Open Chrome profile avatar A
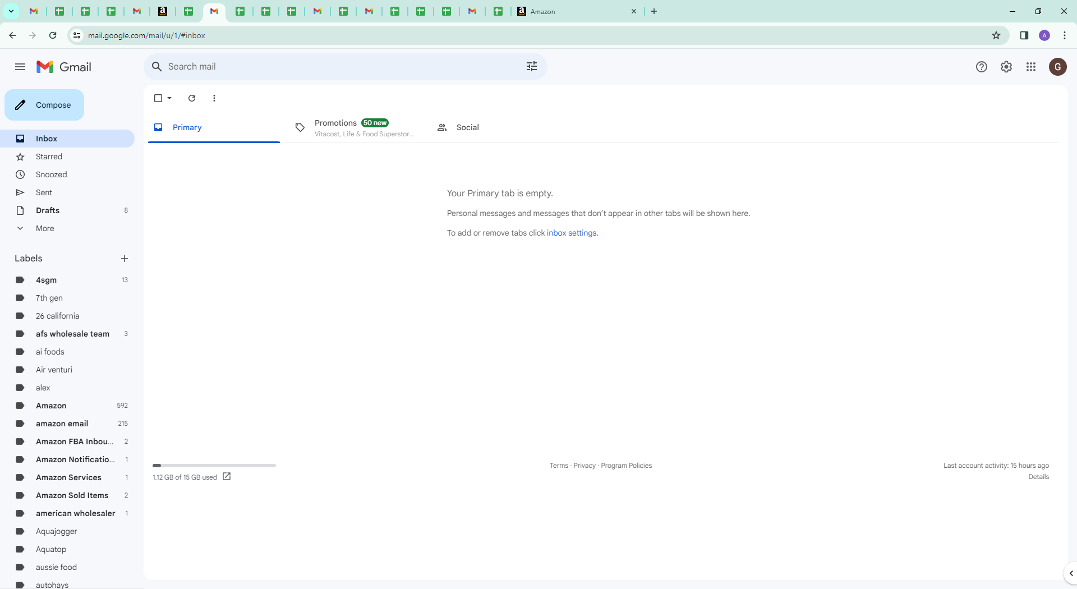Screen dimensions: 1077x589 click(x=1044, y=35)
